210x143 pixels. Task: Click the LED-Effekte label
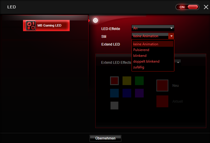[x=111, y=29]
